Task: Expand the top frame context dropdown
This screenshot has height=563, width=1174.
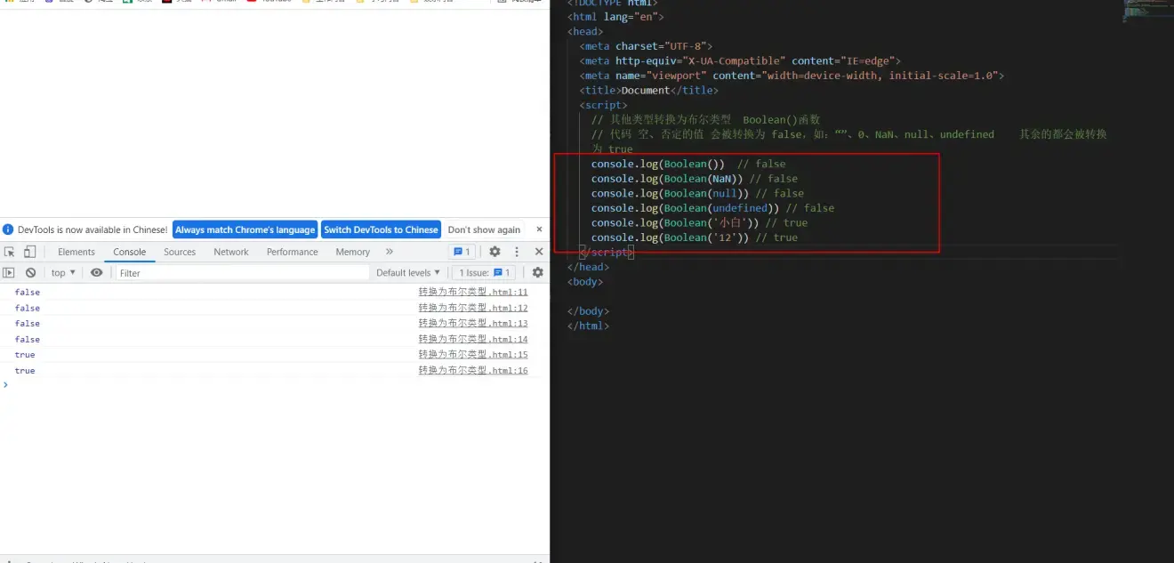Action: [61, 272]
